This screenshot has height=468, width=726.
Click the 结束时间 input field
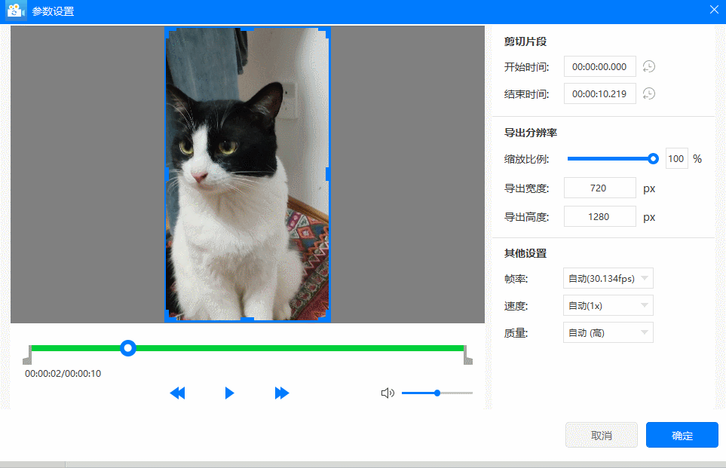(599, 94)
